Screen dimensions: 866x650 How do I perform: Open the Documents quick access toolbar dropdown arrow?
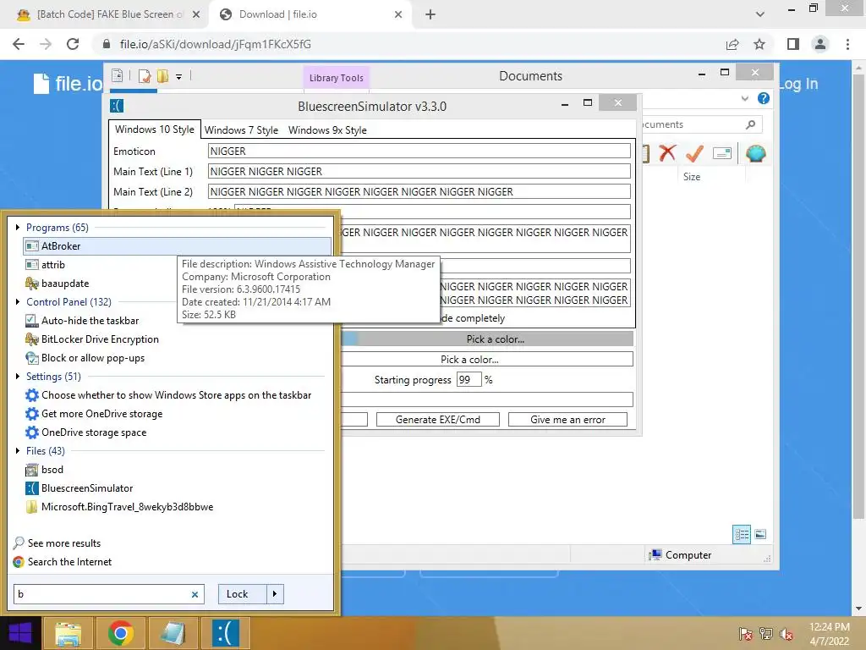click(x=179, y=77)
